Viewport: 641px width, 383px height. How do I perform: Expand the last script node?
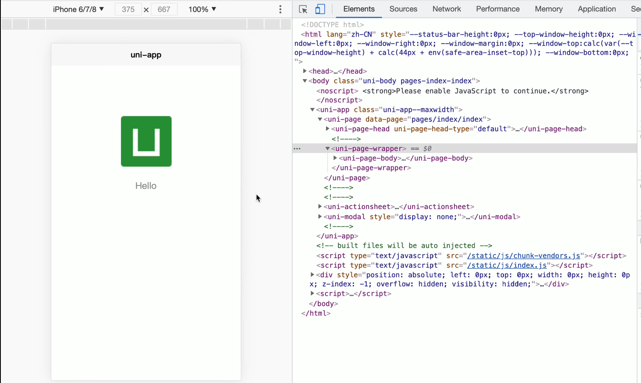coord(313,294)
